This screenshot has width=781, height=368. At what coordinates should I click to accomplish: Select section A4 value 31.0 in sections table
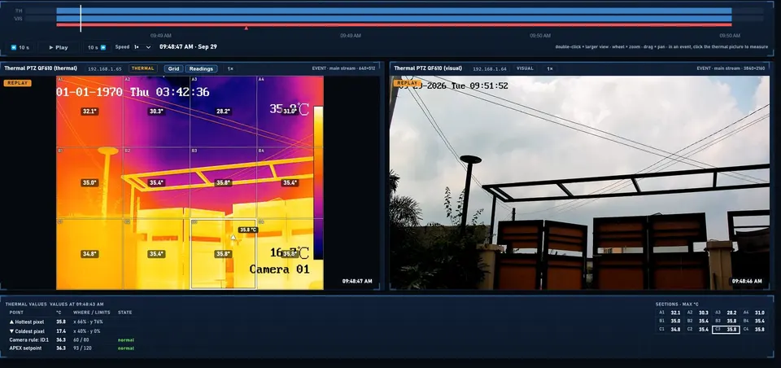[753, 313]
